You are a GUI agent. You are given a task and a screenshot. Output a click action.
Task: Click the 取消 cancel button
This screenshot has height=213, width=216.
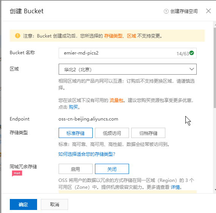point(54,204)
